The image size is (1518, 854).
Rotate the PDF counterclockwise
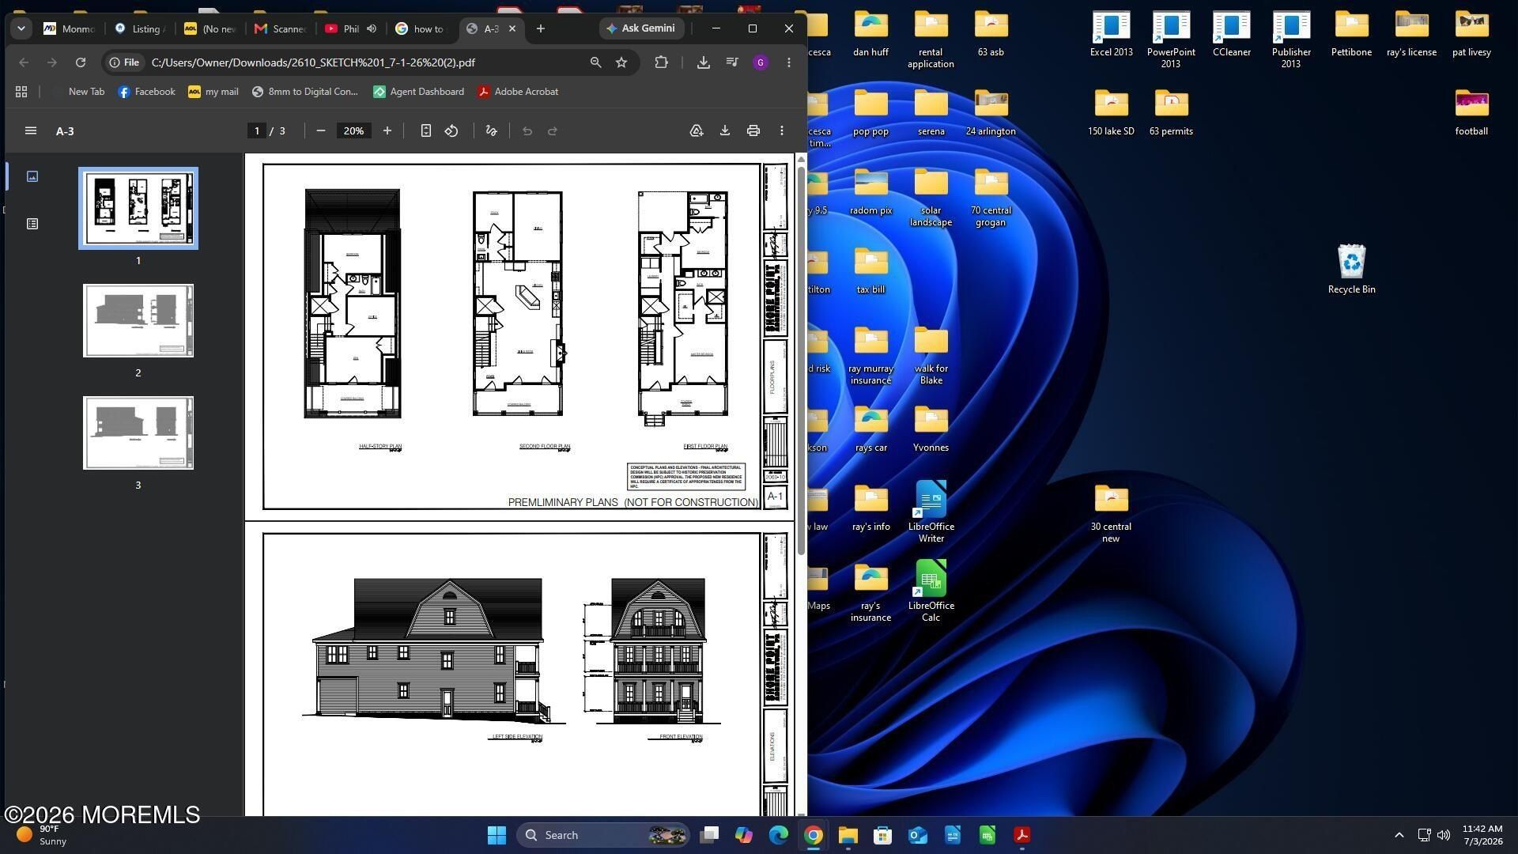click(x=451, y=130)
